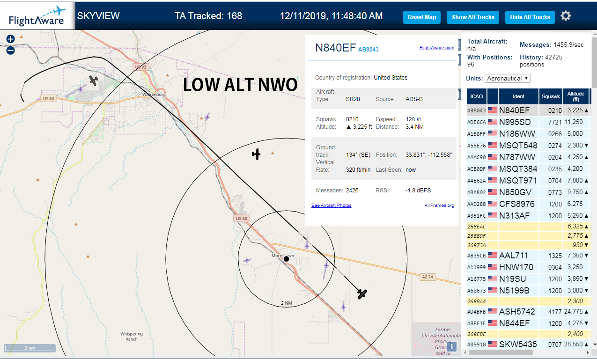Sort by the flag column header
The image size is (597, 359).
(x=493, y=96)
